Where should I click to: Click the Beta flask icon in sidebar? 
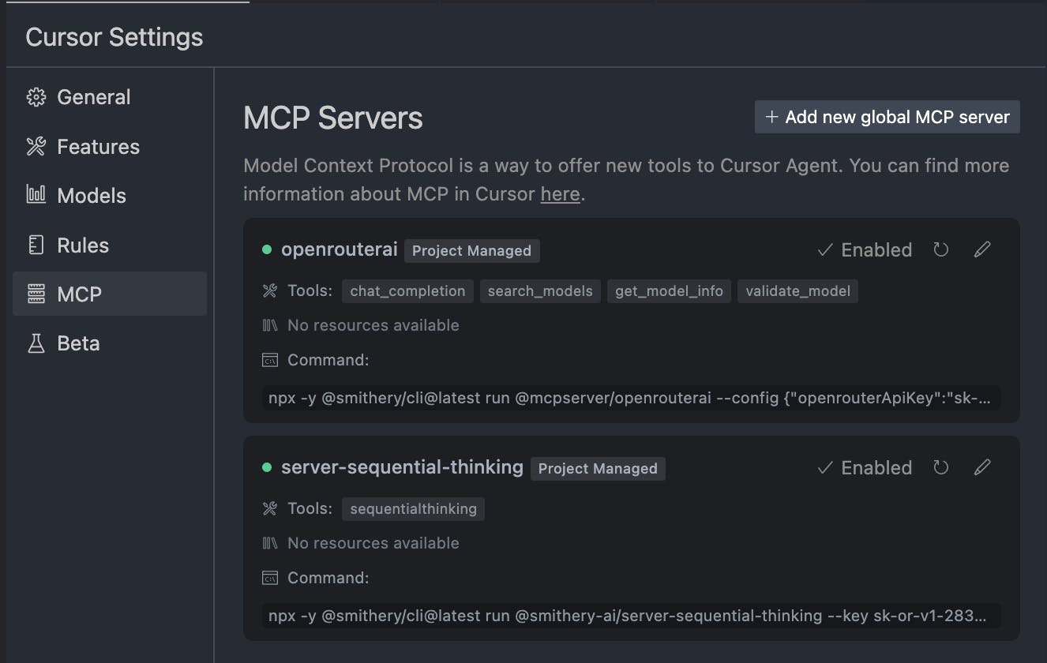tap(36, 343)
